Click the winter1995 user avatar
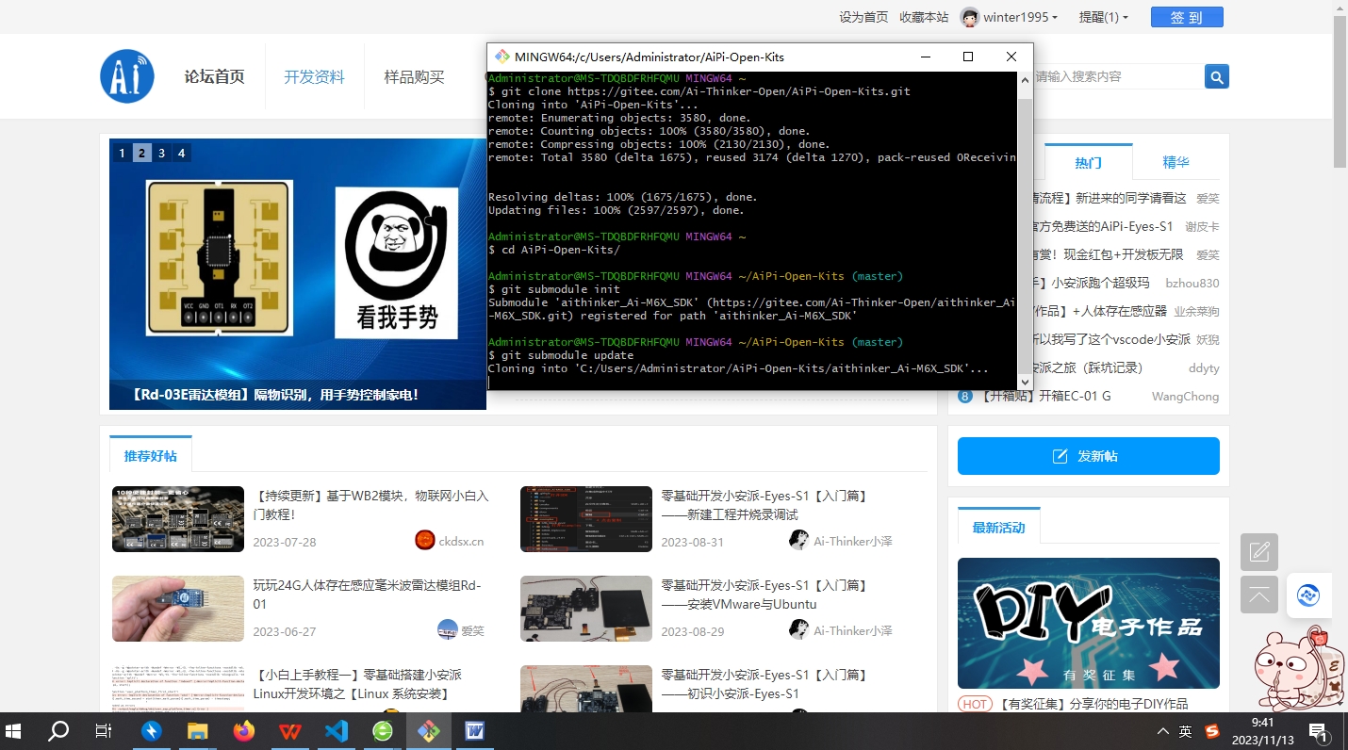 [969, 17]
